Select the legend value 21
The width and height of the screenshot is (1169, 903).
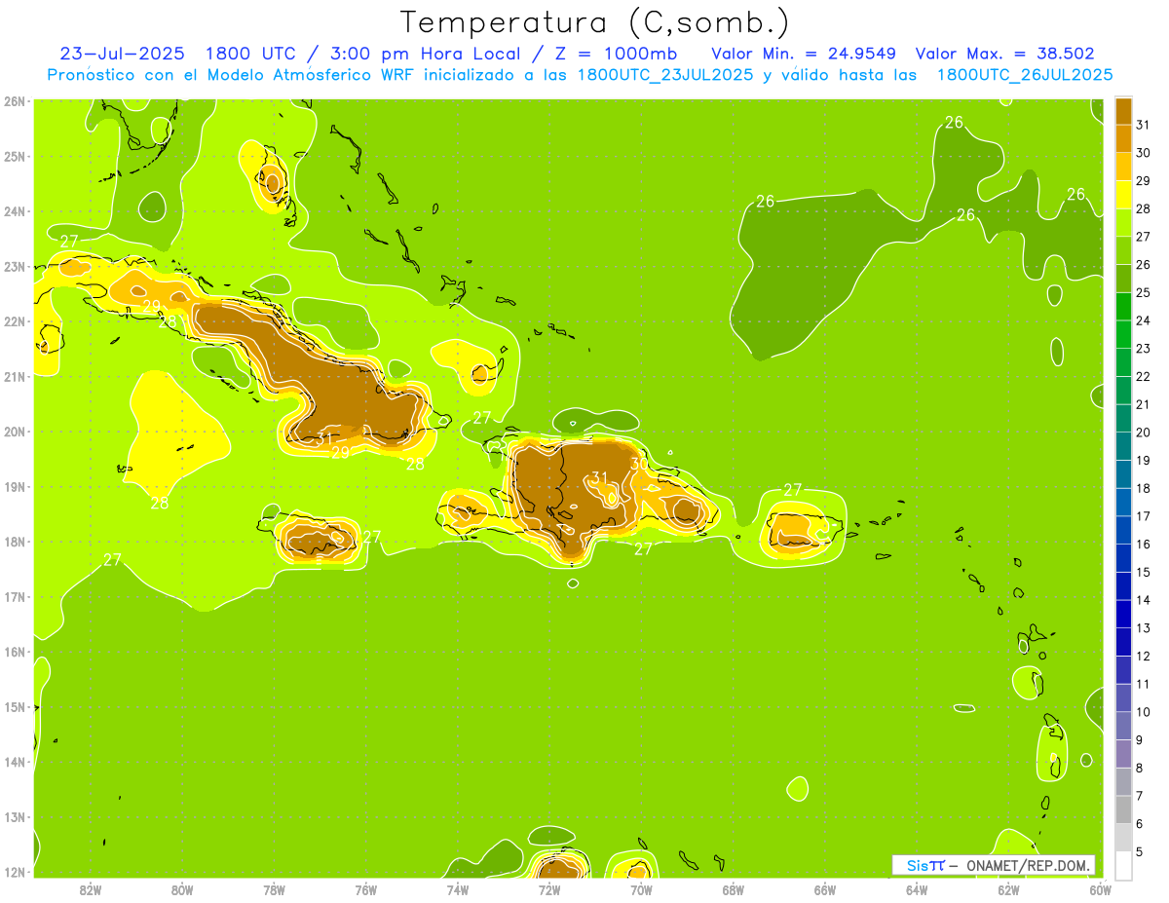(1144, 404)
